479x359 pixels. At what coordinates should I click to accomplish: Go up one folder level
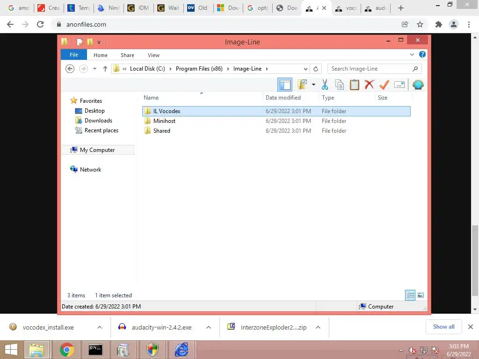pos(105,69)
